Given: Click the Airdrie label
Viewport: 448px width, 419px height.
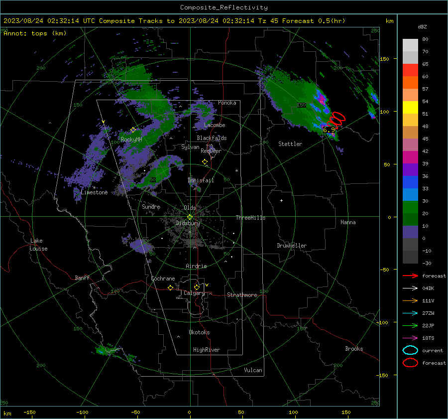Looking at the screenshot, I should [196, 266].
